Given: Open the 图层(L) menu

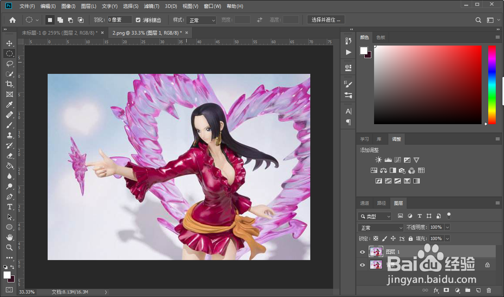Looking at the screenshot, I should coord(89,6).
